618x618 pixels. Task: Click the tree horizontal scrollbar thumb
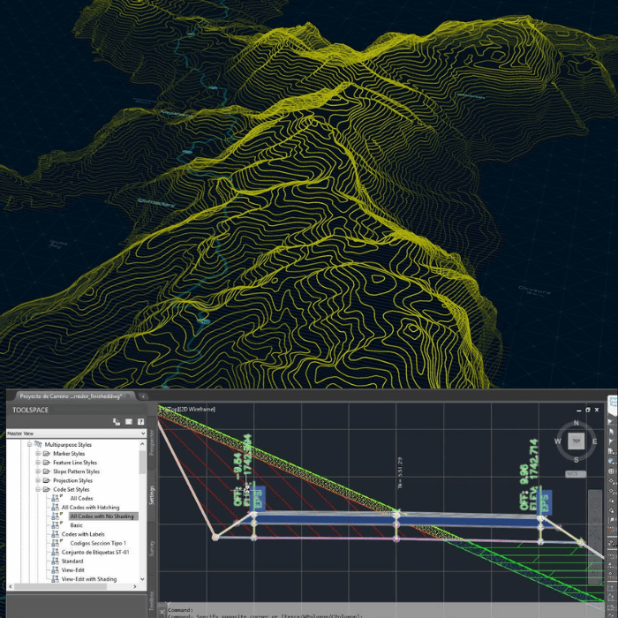(x=60, y=586)
